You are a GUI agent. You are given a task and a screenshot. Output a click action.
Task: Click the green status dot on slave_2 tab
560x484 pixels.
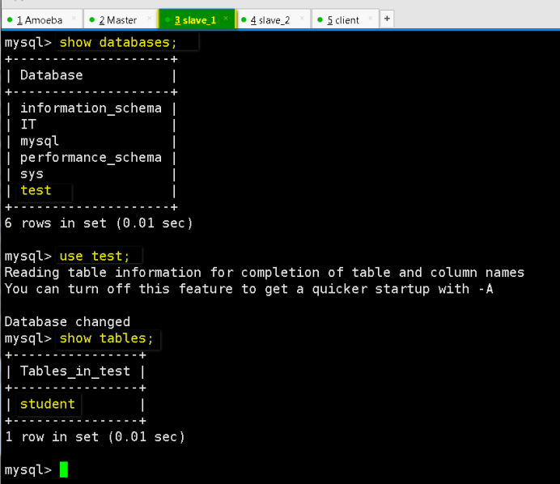click(244, 19)
